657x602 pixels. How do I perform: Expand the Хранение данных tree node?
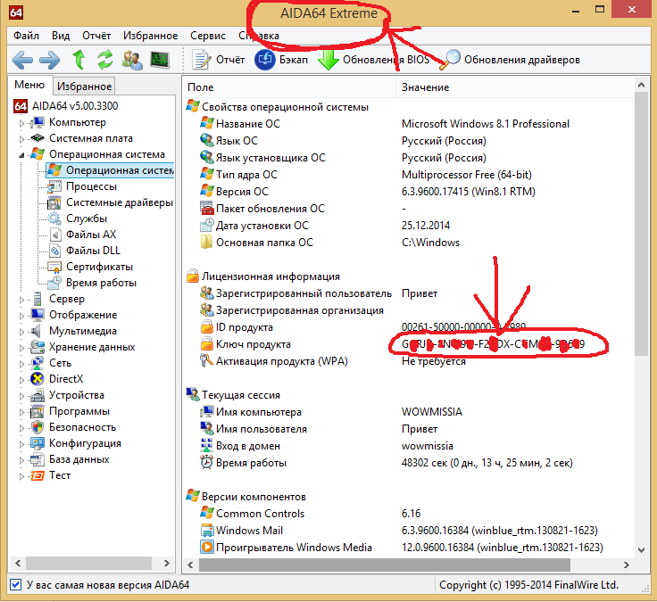point(21,348)
